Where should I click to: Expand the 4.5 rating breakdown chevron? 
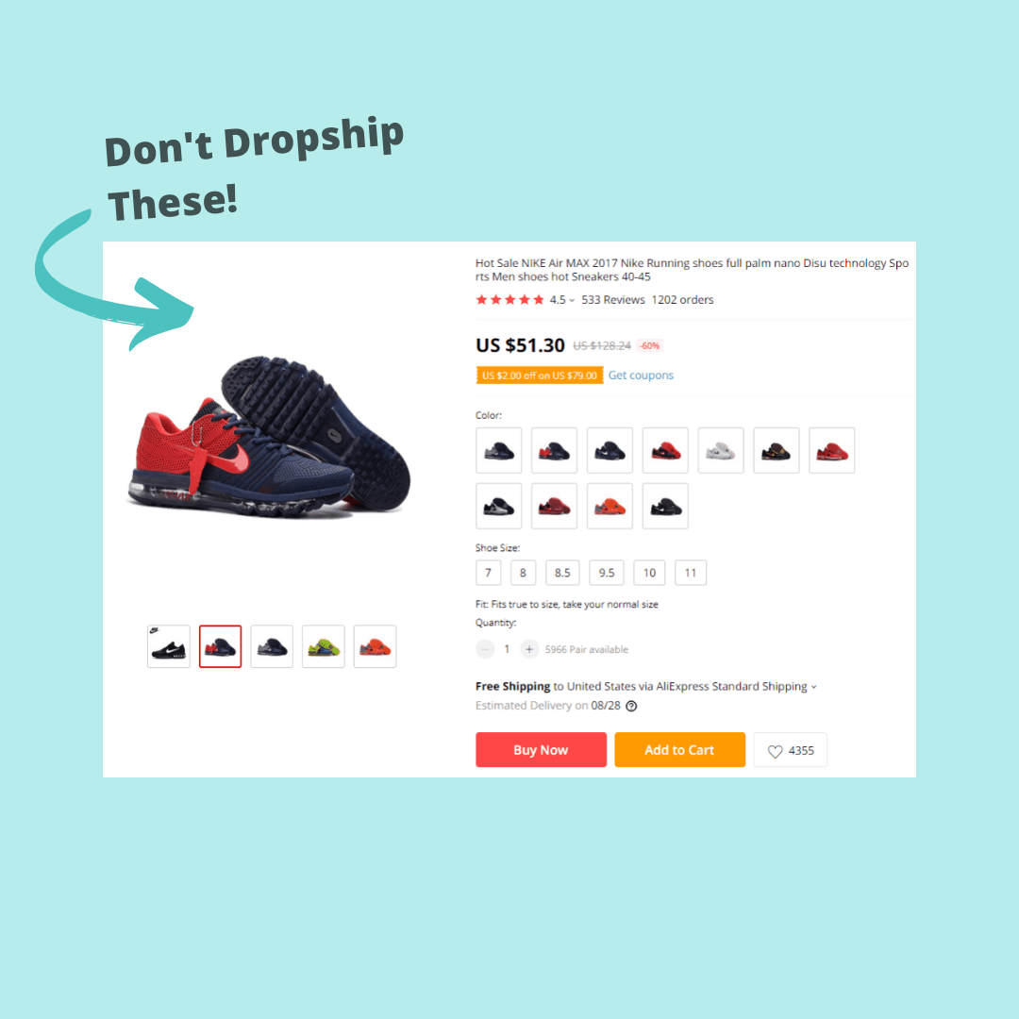[572, 300]
